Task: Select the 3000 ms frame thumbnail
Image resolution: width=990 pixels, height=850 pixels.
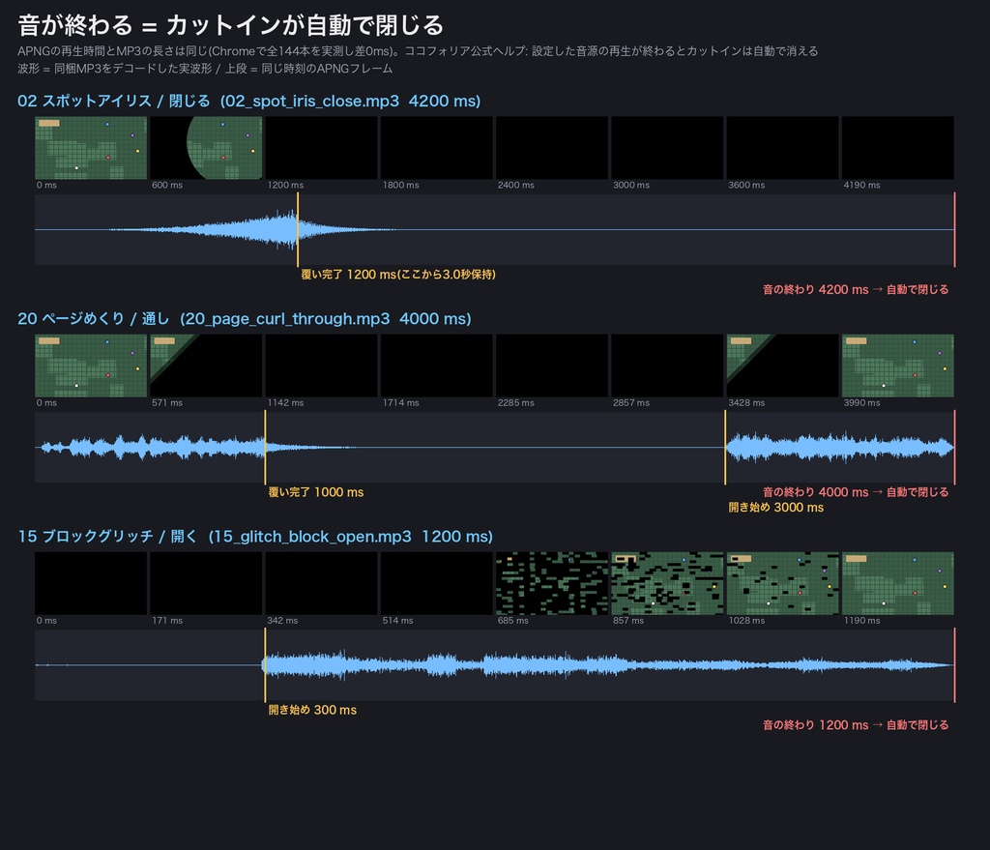Action: 667,148
